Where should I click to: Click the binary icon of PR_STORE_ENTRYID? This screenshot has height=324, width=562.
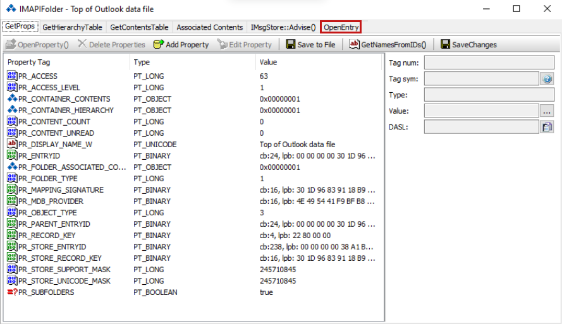[12, 246]
